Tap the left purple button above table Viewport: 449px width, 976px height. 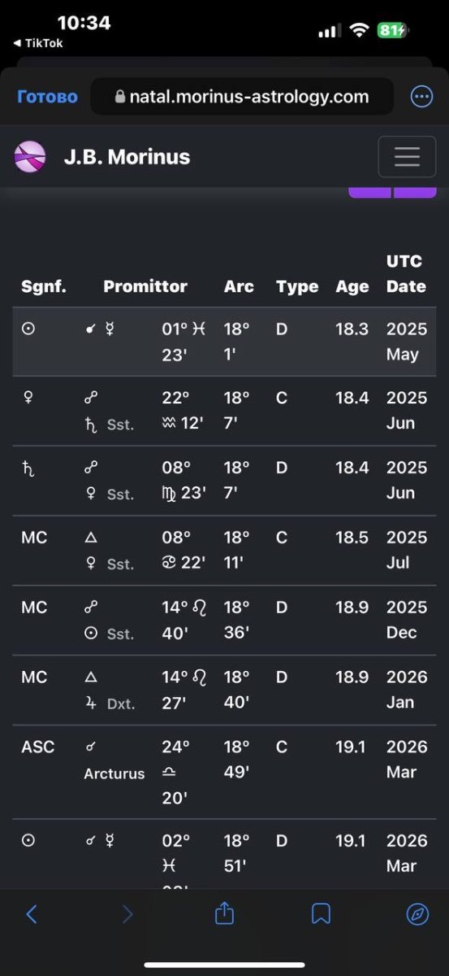[370, 192]
